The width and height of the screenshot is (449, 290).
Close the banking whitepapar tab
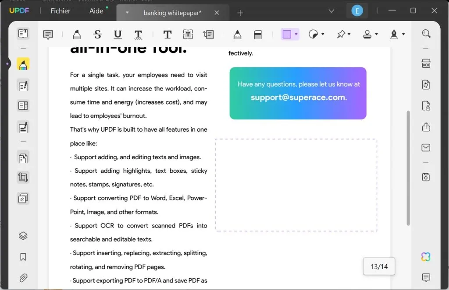coord(217,13)
